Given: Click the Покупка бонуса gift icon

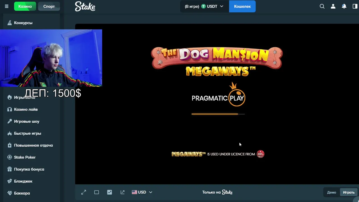Looking at the screenshot, I should pos(10,169).
